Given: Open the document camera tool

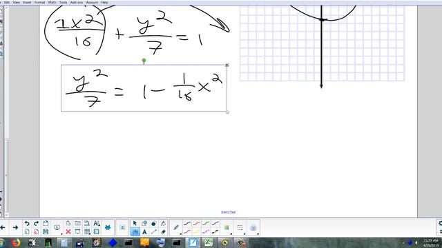Looking at the screenshot, I should tap(87, 223).
